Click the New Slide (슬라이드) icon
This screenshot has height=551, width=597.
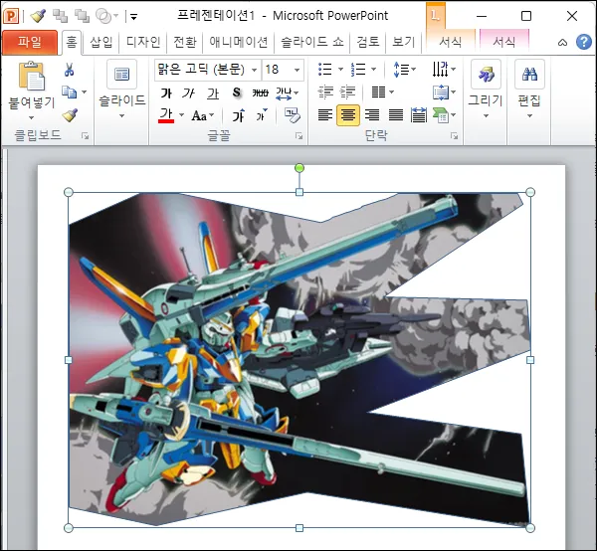(121, 74)
